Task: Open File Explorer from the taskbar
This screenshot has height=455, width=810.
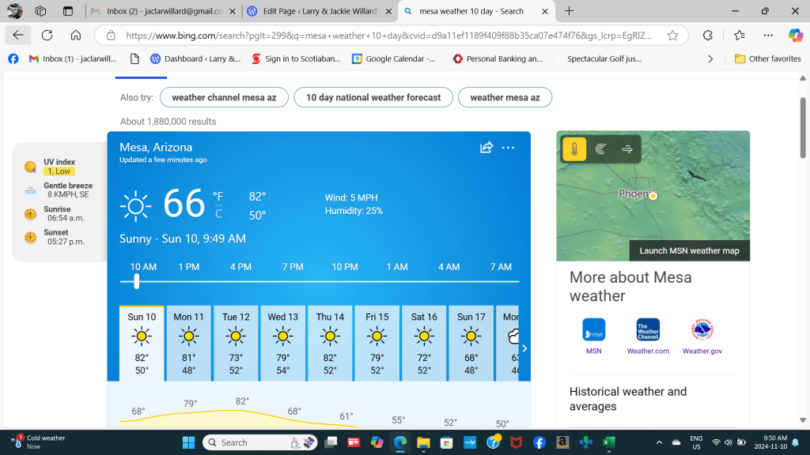Action: tap(423, 442)
